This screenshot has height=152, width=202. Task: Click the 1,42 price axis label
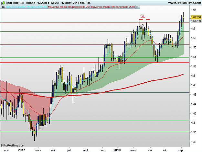click(x=194, y=113)
